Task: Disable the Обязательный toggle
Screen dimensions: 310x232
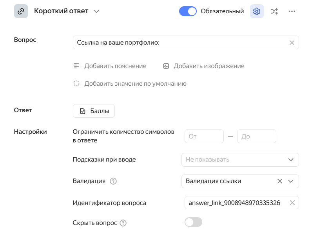Action: click(188, 11)
